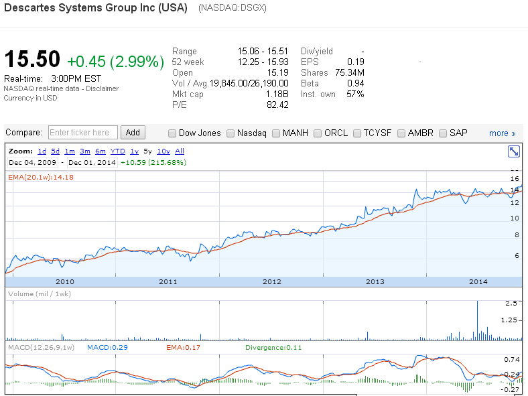This screenshot has height=396, width=528.
Task: Click the expand chart fullscreen icon
Action: click(514, 151)
